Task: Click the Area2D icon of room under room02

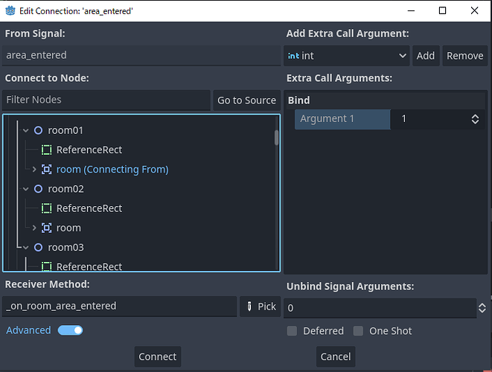Action: point(46,228)
